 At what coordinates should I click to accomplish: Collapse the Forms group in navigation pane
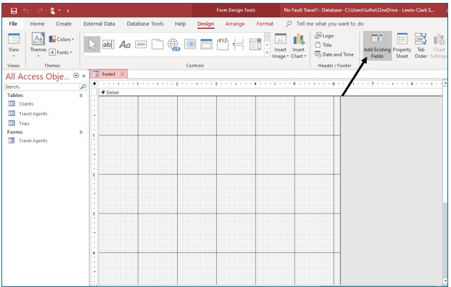81,132
